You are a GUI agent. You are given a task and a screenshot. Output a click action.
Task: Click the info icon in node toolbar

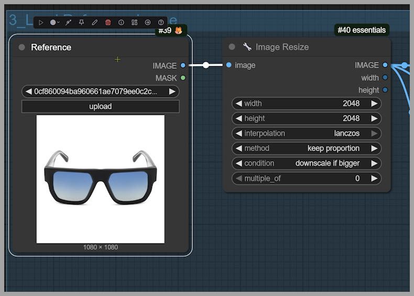pyautogui.click(x=121, y=23)
